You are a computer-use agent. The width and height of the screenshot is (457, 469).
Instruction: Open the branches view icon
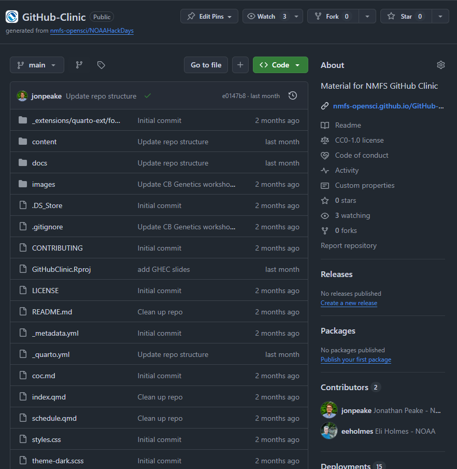[x=79, y=65]
